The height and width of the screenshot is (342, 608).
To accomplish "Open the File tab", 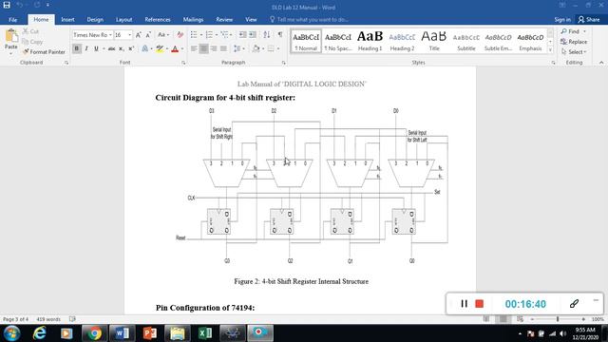I will click(x=12, y=19).
